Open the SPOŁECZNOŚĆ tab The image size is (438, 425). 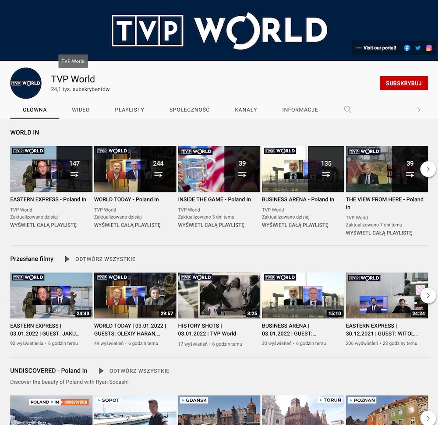click(x=189, y=110)
